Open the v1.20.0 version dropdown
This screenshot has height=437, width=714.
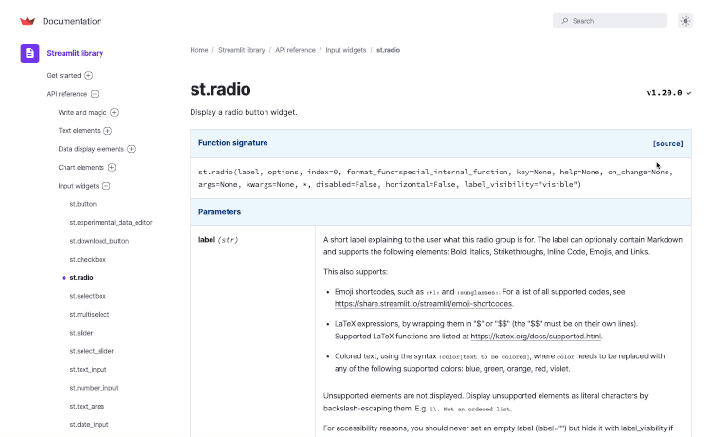[668, 93]
